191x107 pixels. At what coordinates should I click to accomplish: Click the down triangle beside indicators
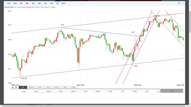[16, 87]
